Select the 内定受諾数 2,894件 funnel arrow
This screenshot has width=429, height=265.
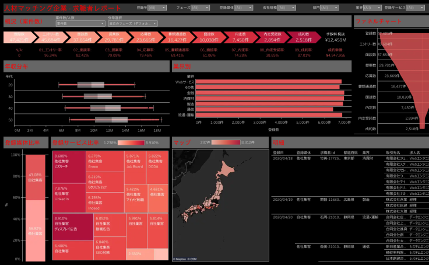(x=272, y=37)
